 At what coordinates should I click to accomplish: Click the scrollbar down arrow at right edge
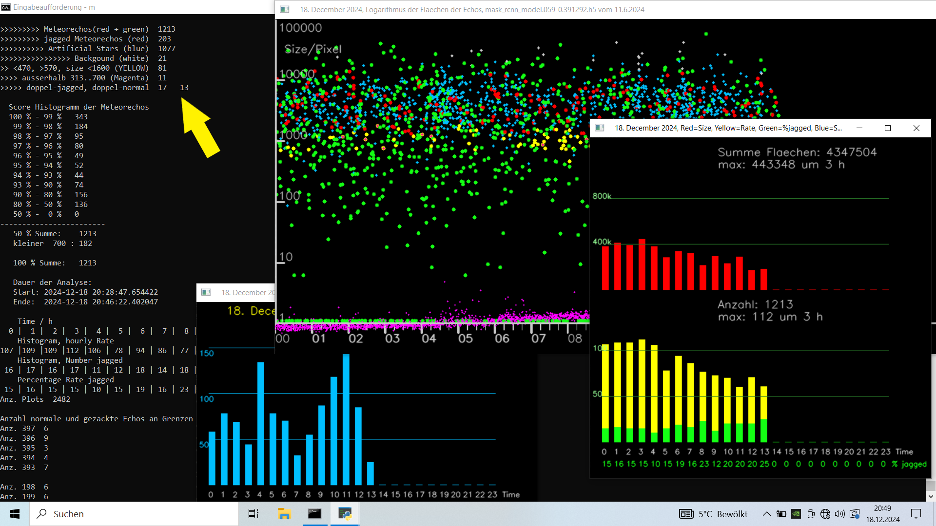[x=931, y=497]
